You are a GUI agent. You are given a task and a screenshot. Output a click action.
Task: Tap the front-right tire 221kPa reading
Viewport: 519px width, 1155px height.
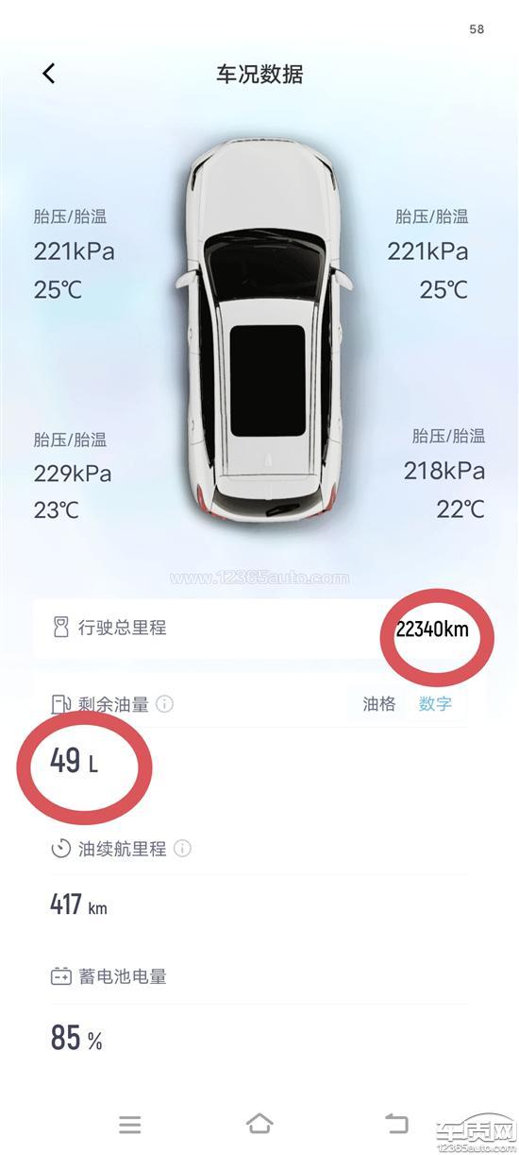pos(427,251)
